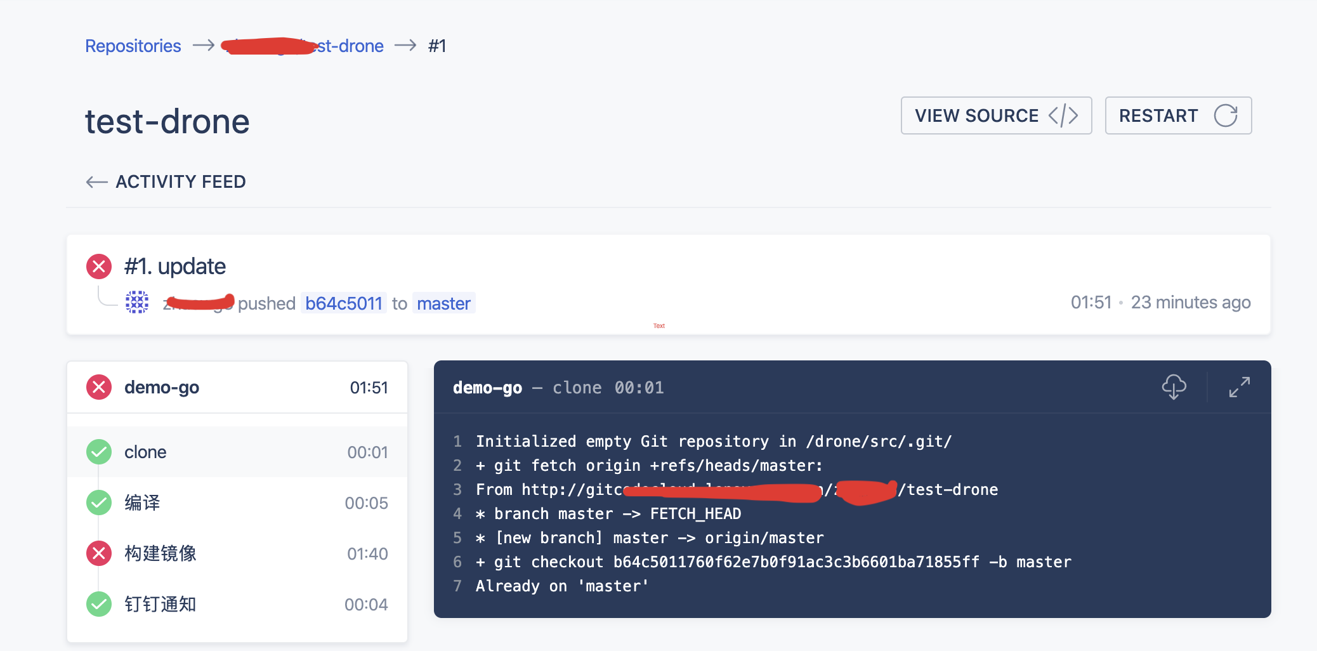Viewport: 1317px width, 651px height.
Task: Select the 编译 step
Action: click(237, 503)
